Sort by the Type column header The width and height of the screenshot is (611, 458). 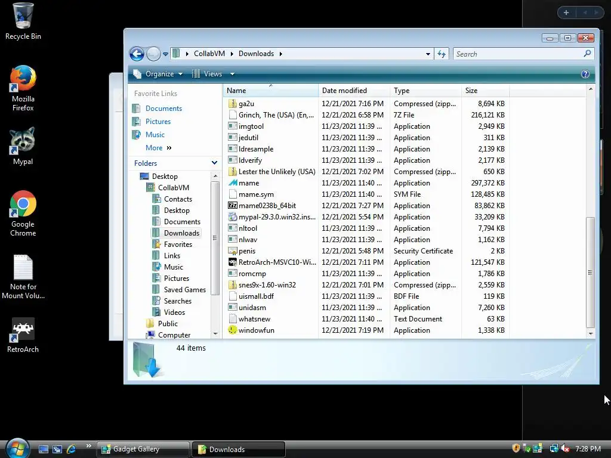(425, 91)
